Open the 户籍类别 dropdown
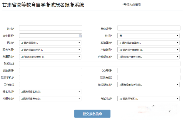Viewport: 184px width, 121px height. coord(148,50)
